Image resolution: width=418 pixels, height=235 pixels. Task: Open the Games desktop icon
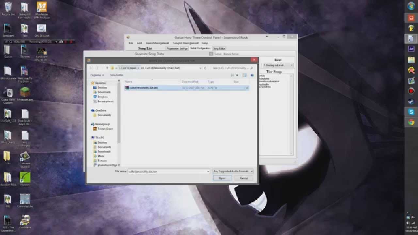coord(8,52)
